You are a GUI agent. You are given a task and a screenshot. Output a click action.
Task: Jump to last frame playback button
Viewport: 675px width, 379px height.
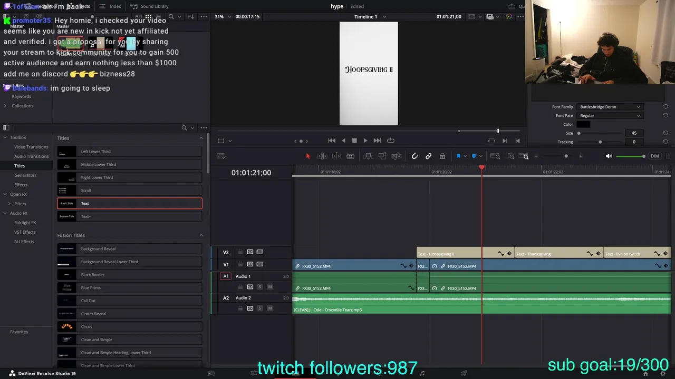(x=377, y=141)
